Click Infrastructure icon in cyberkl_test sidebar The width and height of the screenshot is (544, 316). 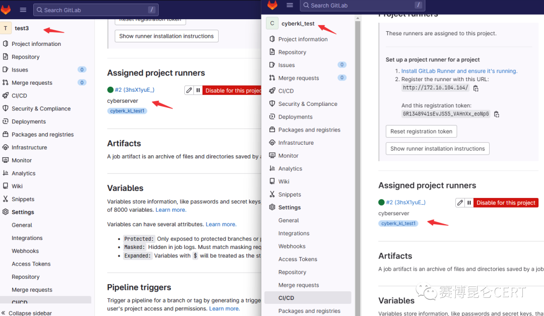tap(272, 142)
